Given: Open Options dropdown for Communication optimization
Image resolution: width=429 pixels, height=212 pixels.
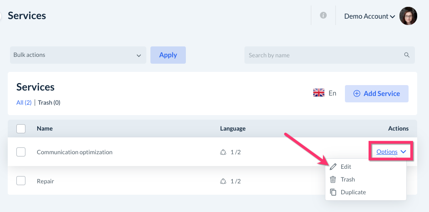Looking at the screenshot, I should click(390, 152).
